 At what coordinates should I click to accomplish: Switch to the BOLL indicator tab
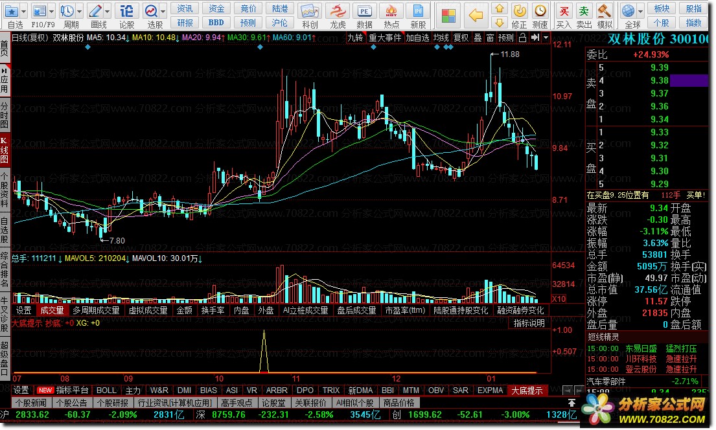(x=106, y=390)
